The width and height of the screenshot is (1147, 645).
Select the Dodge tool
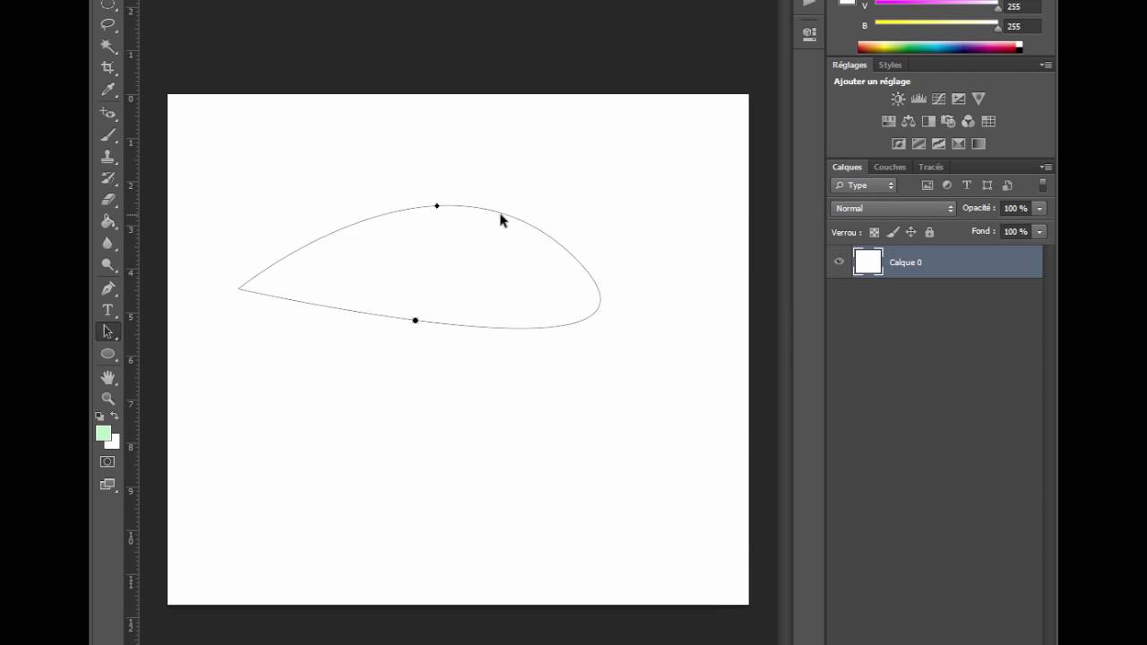108,264
